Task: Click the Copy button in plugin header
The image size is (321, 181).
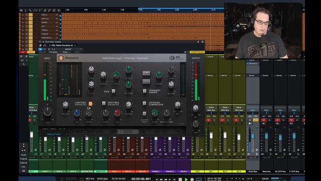Action: [65, 52]
